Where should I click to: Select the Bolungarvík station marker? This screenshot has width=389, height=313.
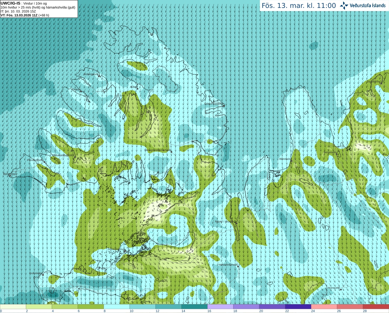click(x=99, y=76)
